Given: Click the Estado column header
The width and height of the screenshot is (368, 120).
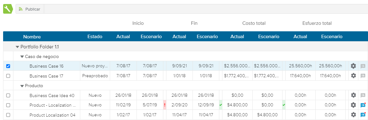Looking at the screenshot, I should pyautogui.click(x=95, y=37).
